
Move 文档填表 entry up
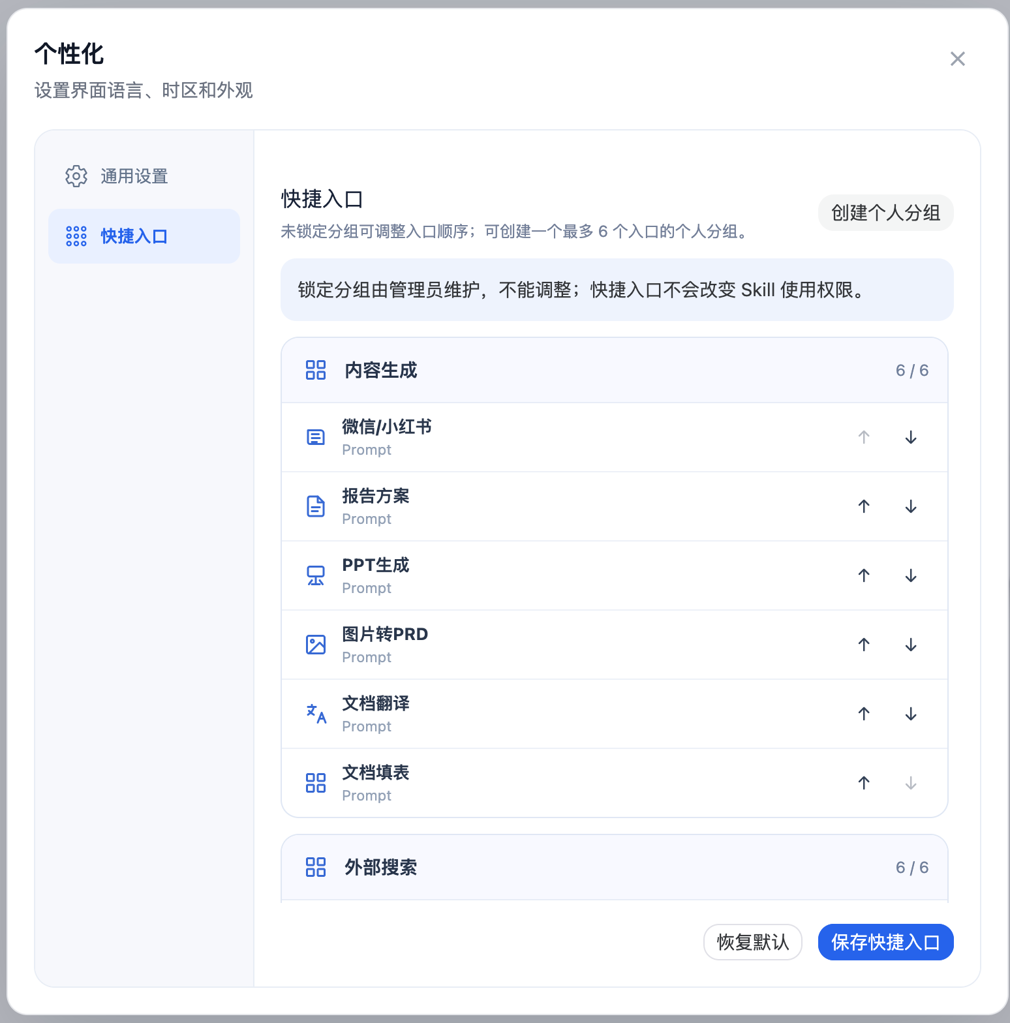864,783
